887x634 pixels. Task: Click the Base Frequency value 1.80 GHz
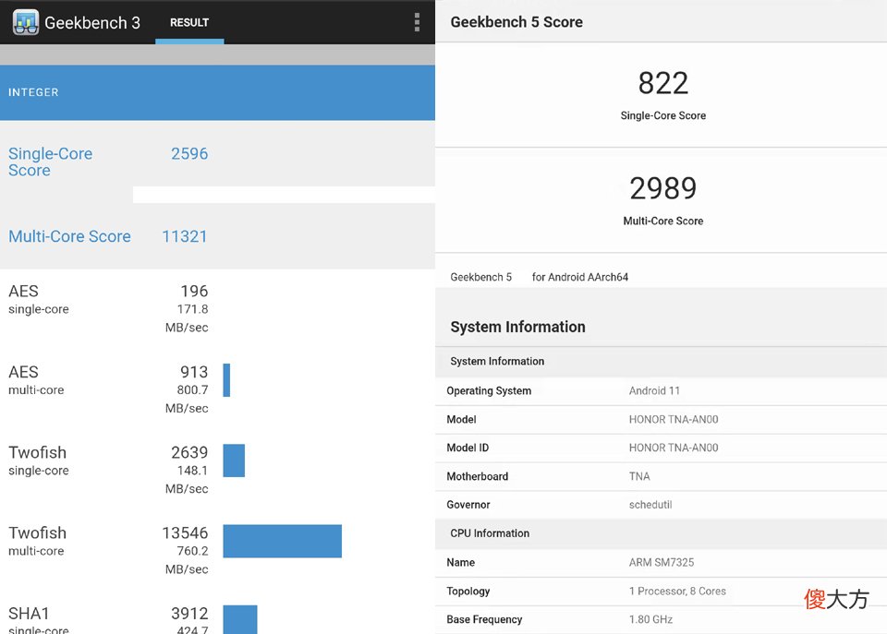(x=650, y=619)
